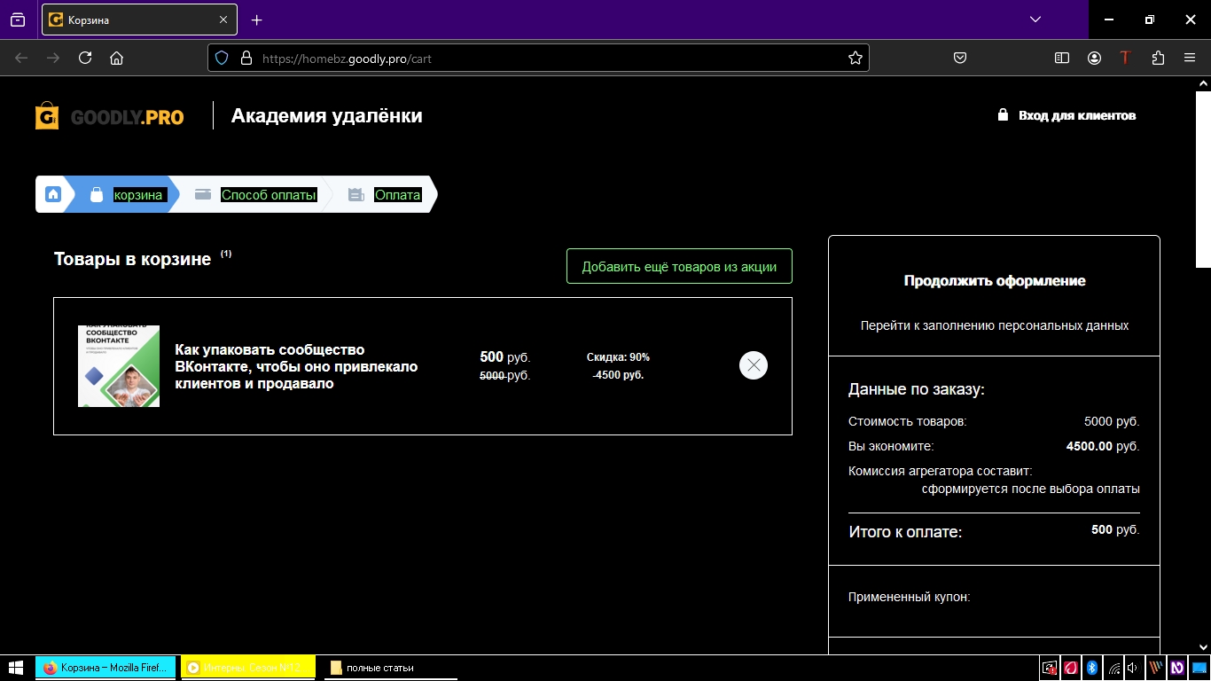Open a new browser tab
The image size is (1211, 681).
(x=257, y=20)
